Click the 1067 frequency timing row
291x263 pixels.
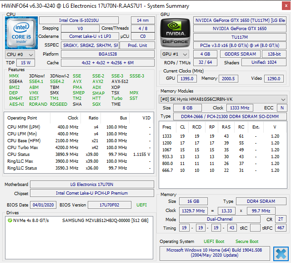223,150
